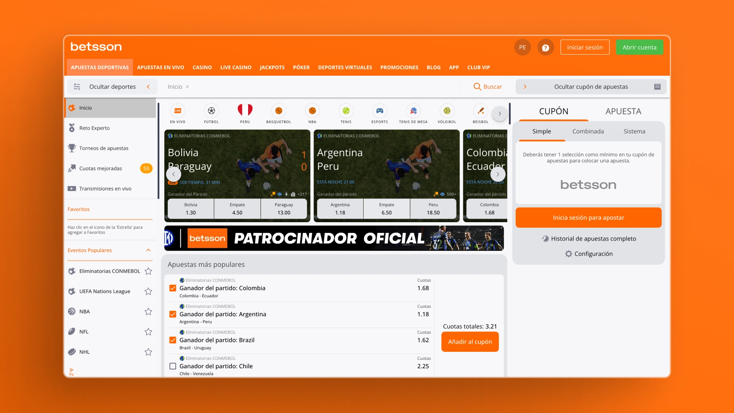Toggle the NHL favorite star
Image resolution: width=734 pixels, height=413 pixels.
click(148, 352)
